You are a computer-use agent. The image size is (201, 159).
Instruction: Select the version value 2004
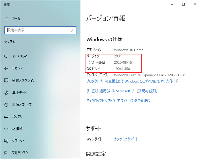coord(118,56)
